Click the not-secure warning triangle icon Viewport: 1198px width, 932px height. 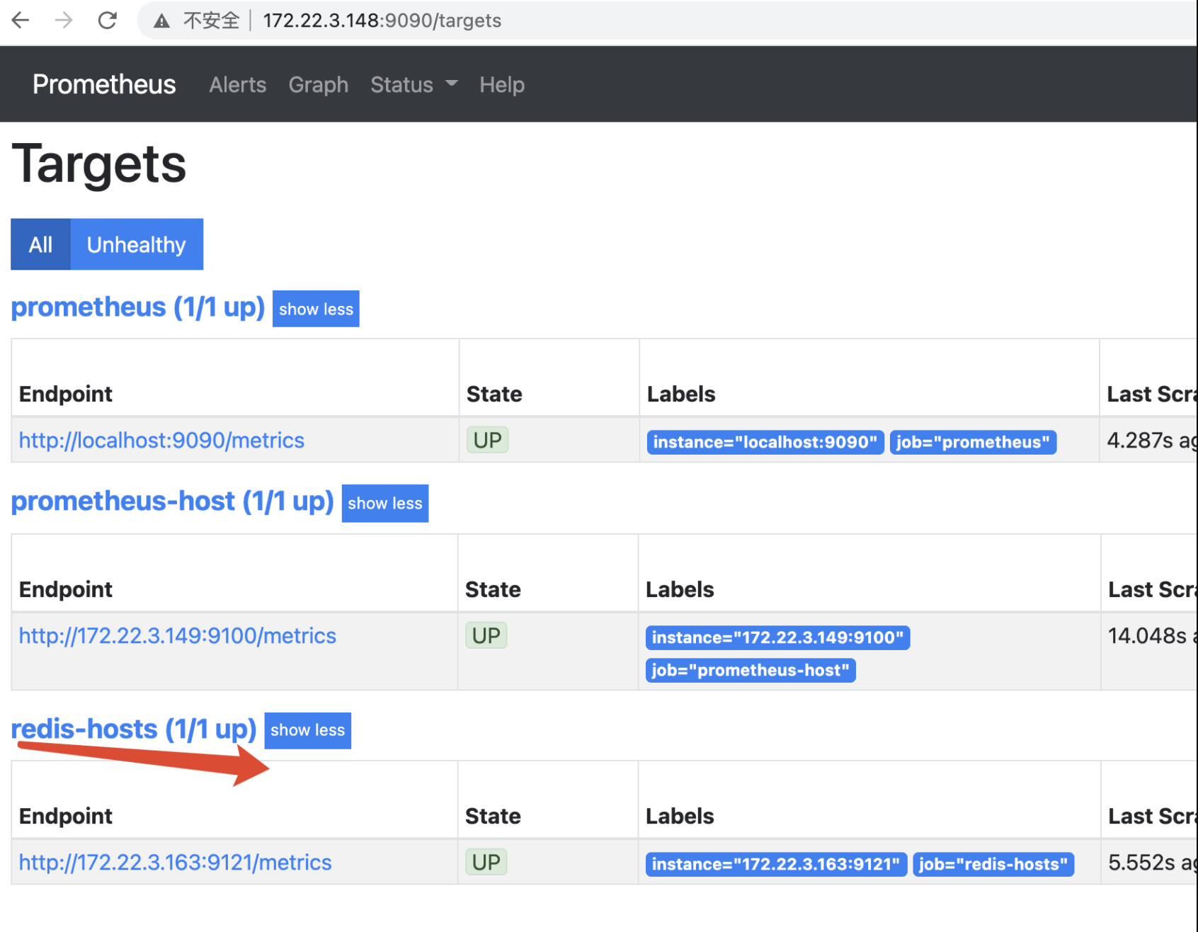tap(161, 21)
